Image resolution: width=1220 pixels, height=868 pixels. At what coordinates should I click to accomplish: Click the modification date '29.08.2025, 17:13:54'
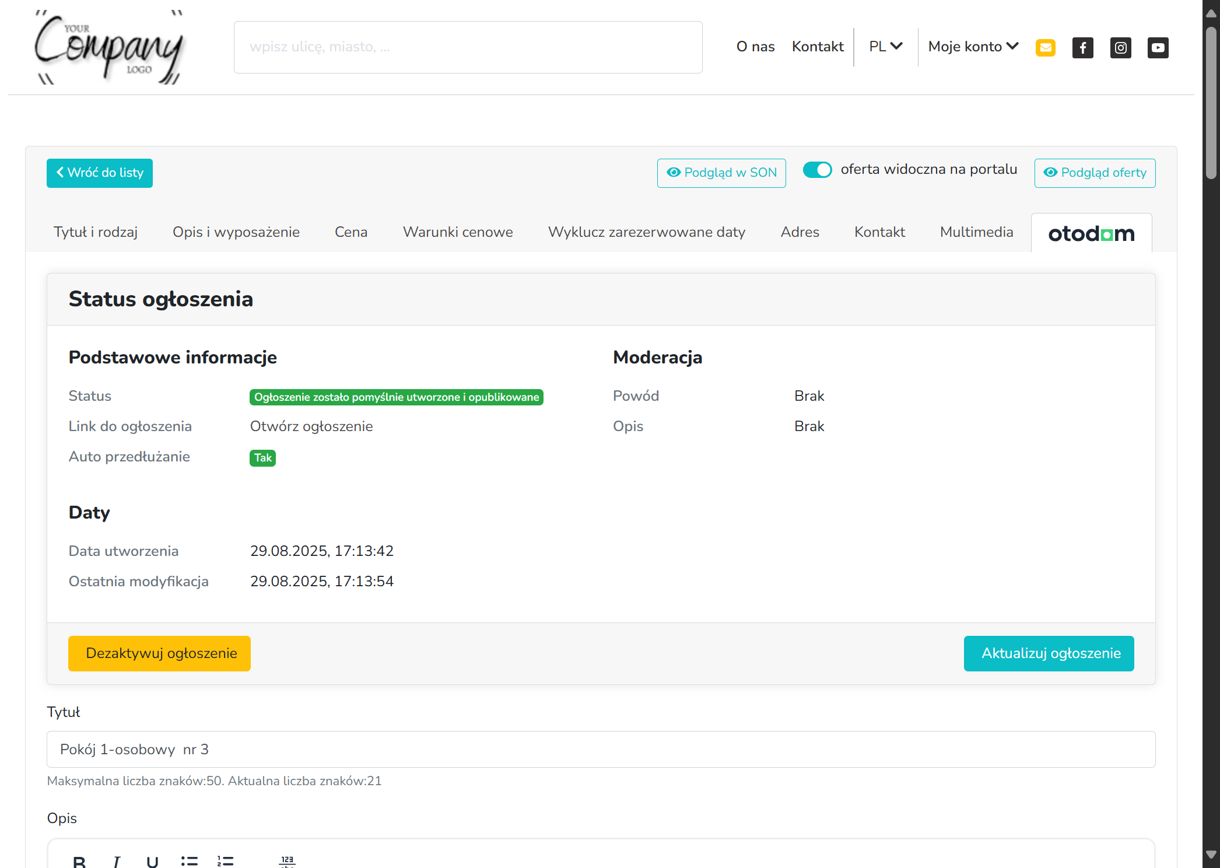pos(322,582)
